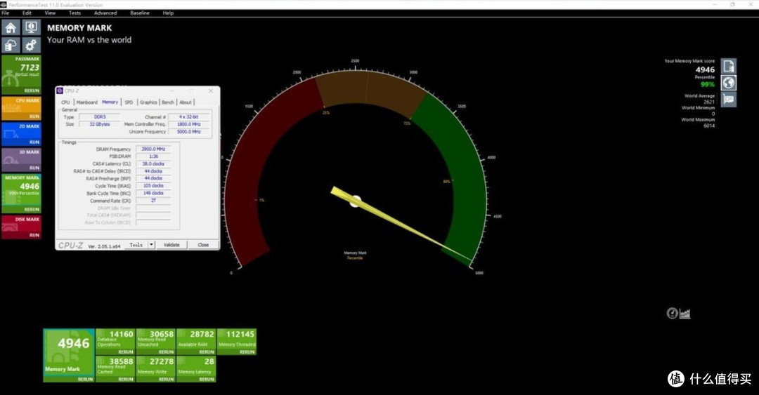759x395 pixels.
Task: Switch to Bench tab in CPU-Z
Action: pyautogui.click(x=168, y=102)
